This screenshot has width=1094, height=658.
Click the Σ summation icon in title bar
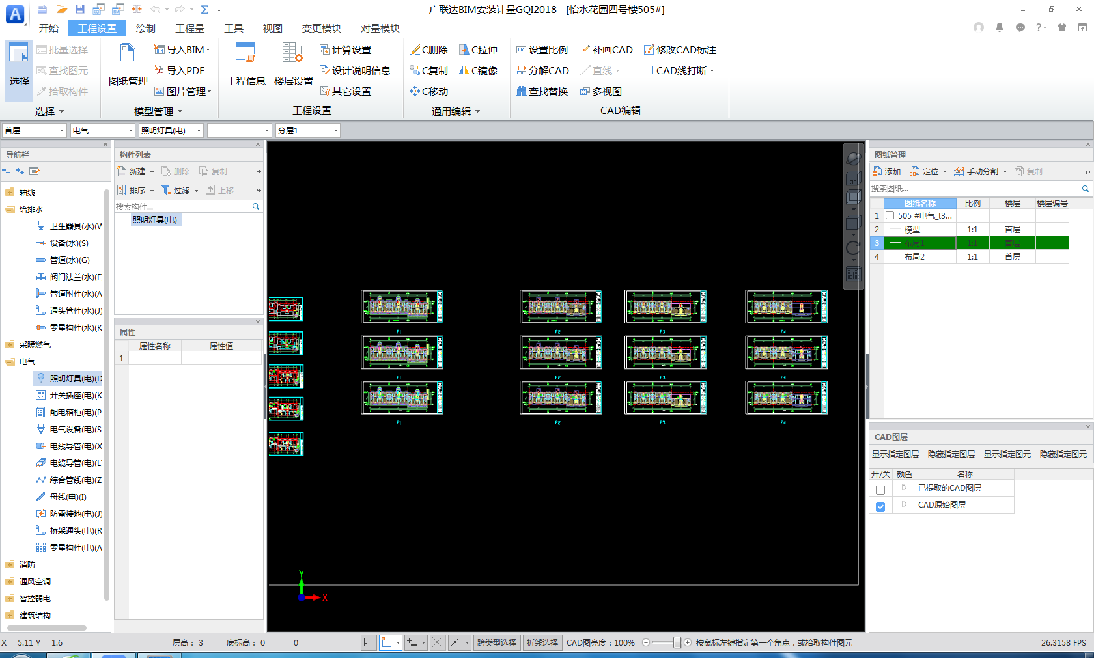[x=204, y=9]
